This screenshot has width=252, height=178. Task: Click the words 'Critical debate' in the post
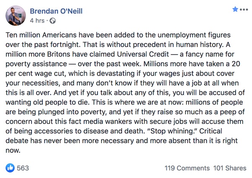[x=114, y=136]
